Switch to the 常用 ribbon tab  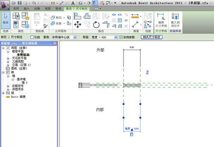(x=16, y=8)
